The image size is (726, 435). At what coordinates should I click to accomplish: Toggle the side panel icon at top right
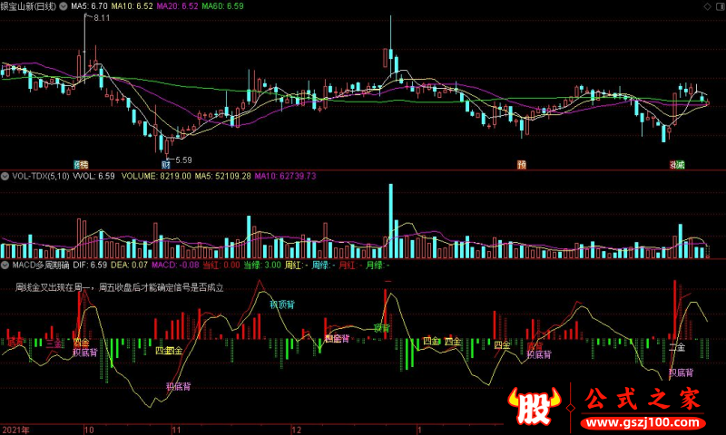720,6
